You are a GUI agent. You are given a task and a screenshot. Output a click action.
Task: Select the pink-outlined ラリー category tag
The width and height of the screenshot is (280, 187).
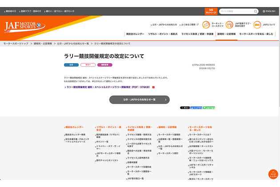[88, 65]
